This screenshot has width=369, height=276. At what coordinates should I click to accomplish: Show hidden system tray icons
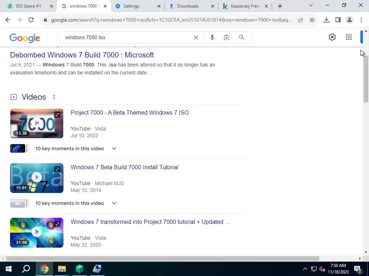pyautogui.click(x=305, y=269)
